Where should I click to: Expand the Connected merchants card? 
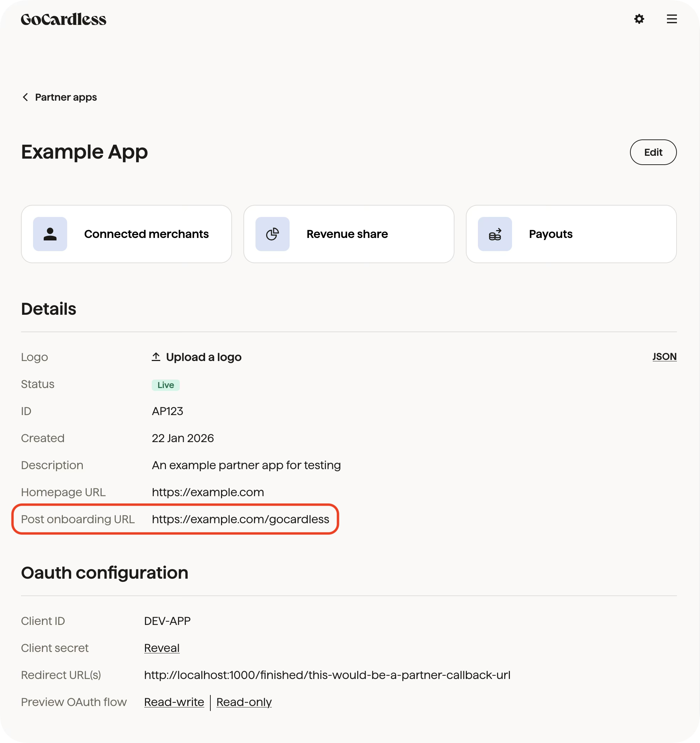tap(126, 234)
